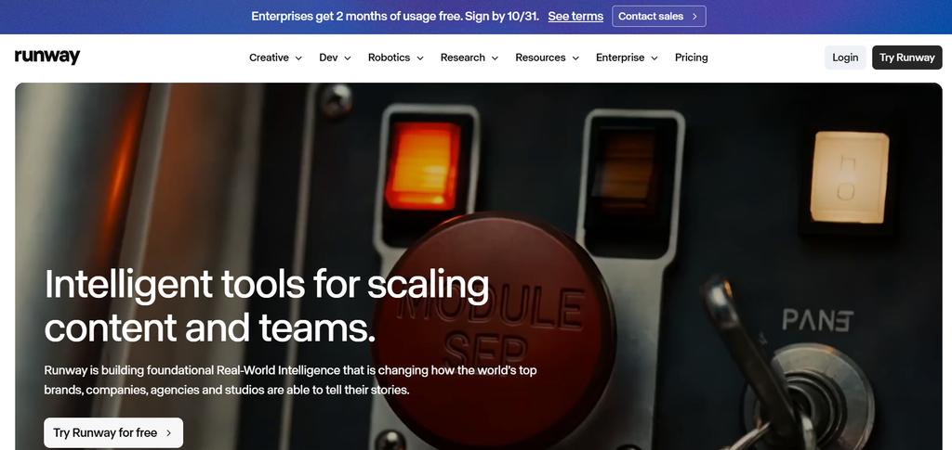The height and width of the screenshot is (450, 952).
Task: Click the hero headline Intelligent tools for scaling
Action: click(267, 285)
